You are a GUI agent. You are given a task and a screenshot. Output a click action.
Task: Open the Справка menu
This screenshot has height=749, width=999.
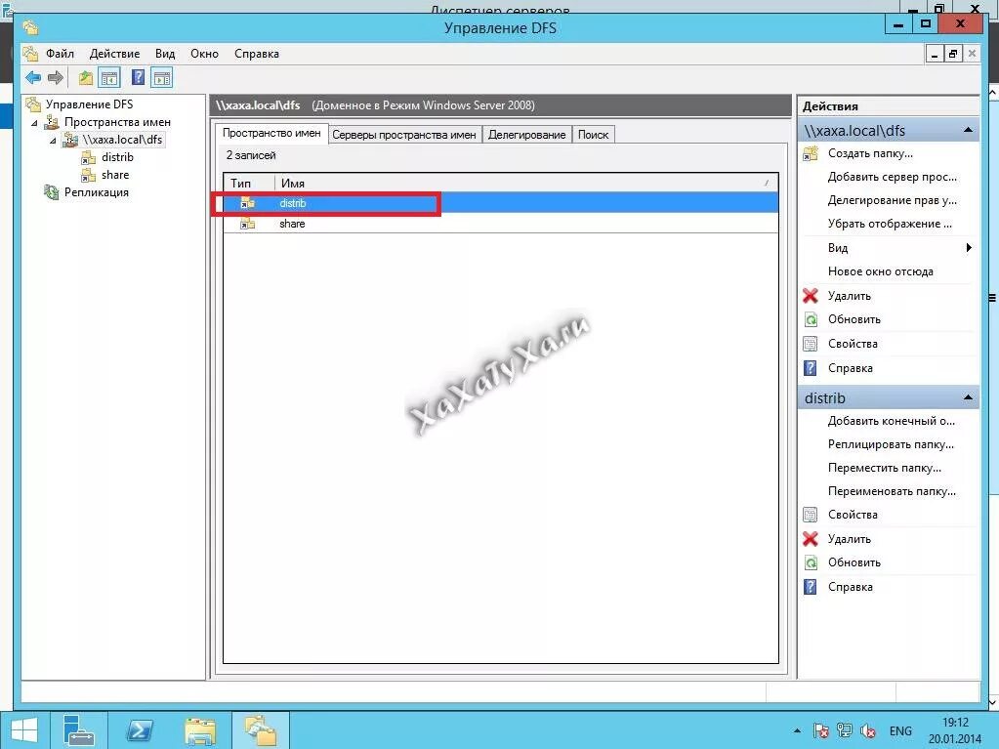tap(257, 54)
